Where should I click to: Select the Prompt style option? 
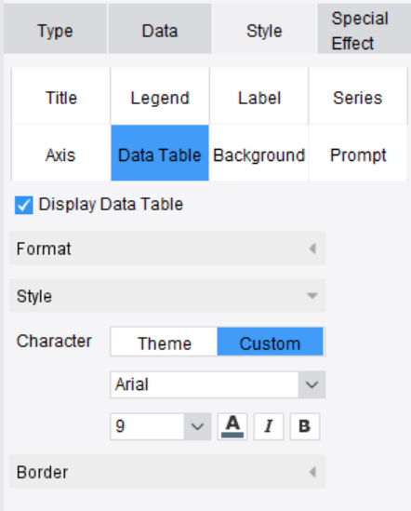[x=358, y=154]
